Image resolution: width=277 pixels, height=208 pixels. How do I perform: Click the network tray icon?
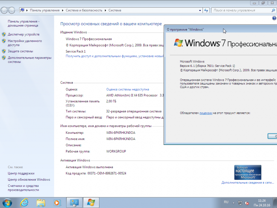pyautogui.click(x=240, y=203)
